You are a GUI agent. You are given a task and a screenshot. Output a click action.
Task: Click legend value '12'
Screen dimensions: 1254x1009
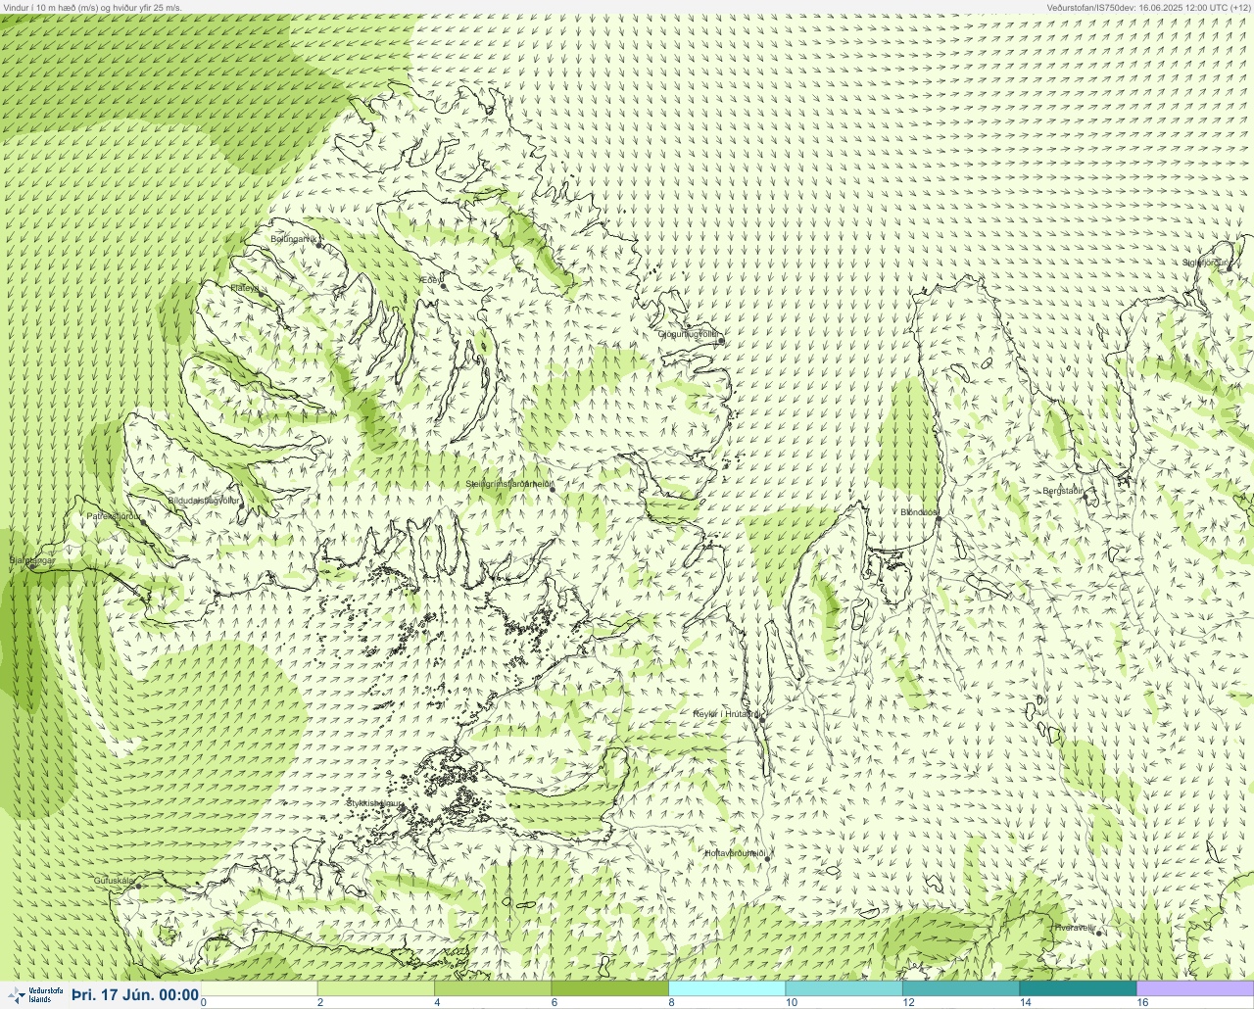pos(908,1002)
